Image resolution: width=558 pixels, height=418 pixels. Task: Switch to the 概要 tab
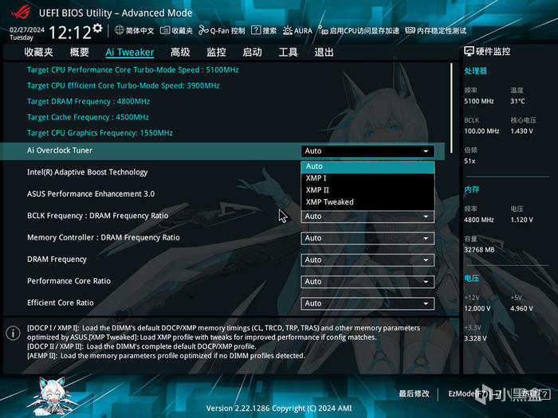point(80,53)
